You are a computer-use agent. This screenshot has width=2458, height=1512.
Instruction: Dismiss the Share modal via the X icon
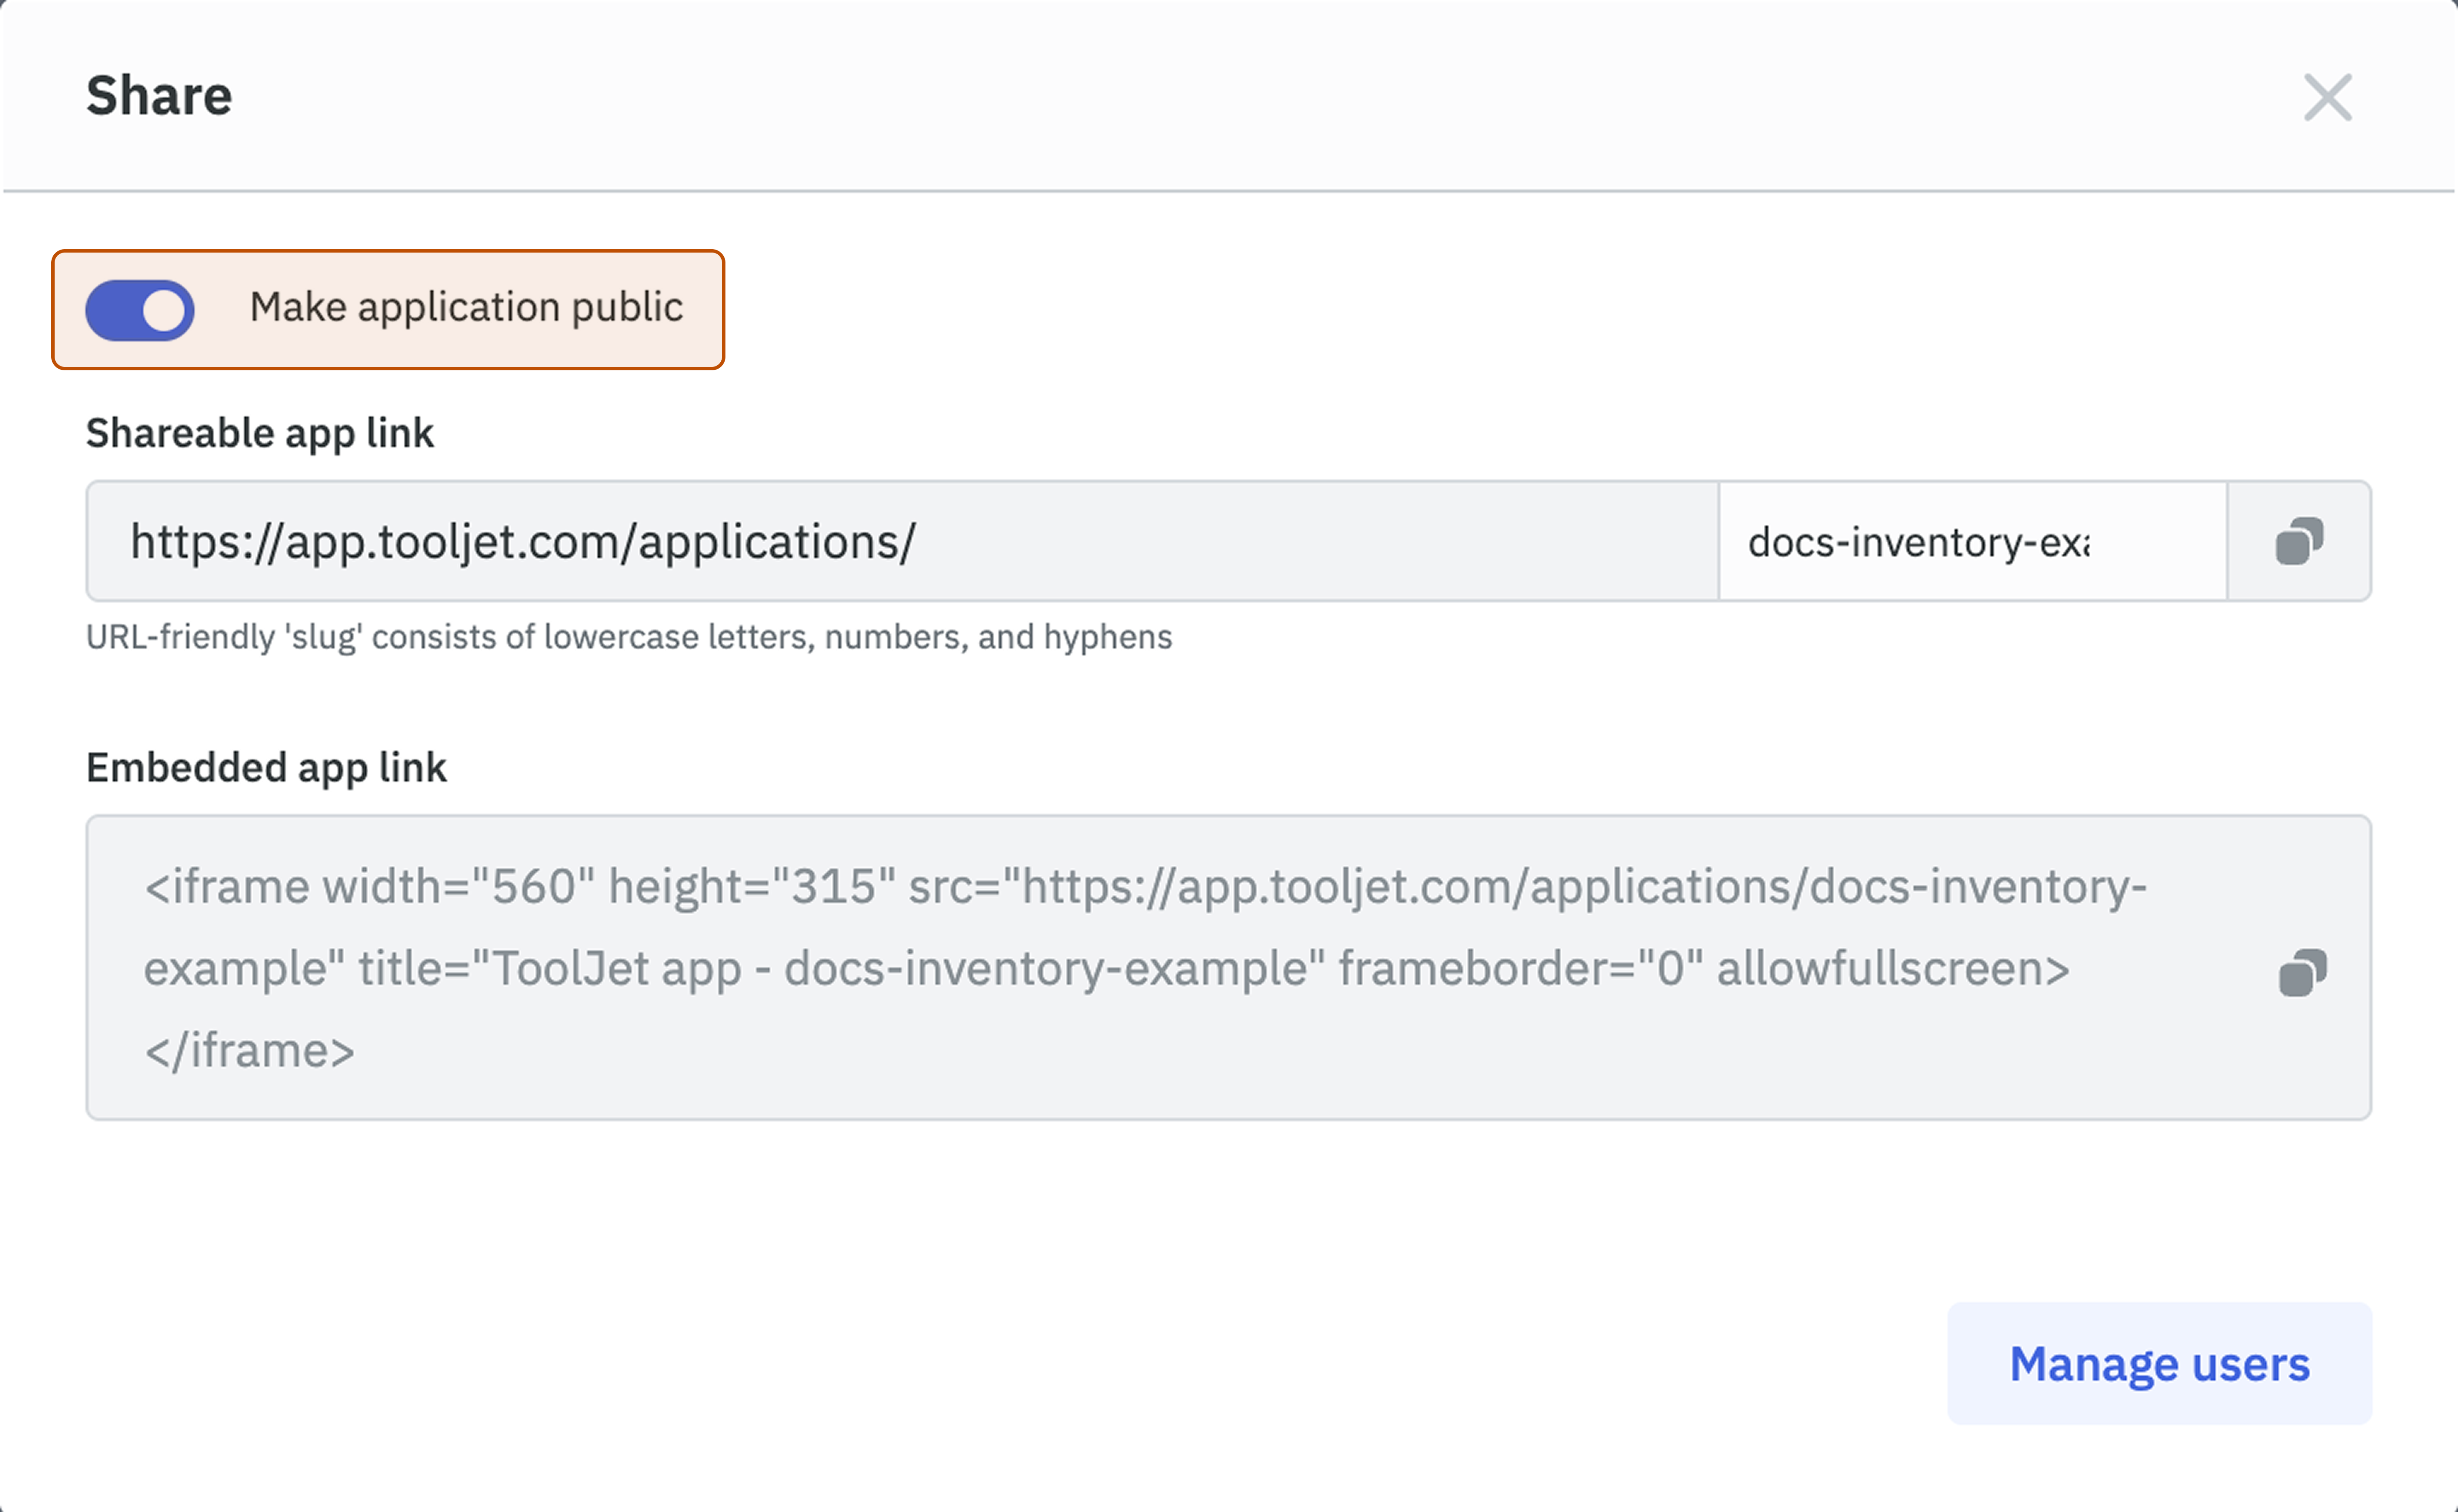point(2328,97)
